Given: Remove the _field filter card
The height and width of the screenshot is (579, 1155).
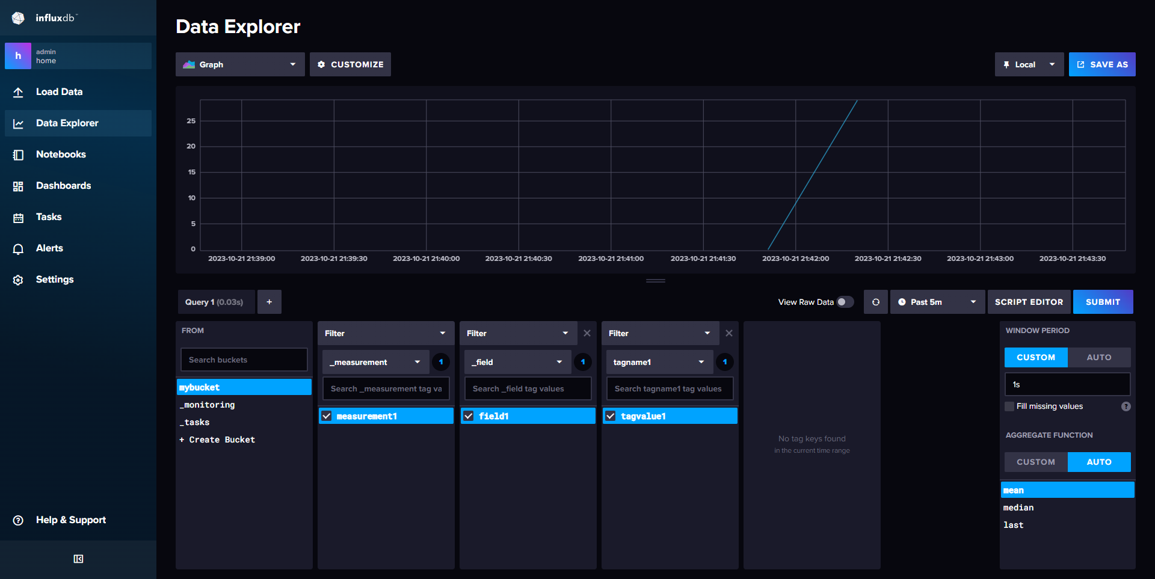Looking at the screenshot, I should click(x=587, y=333).
